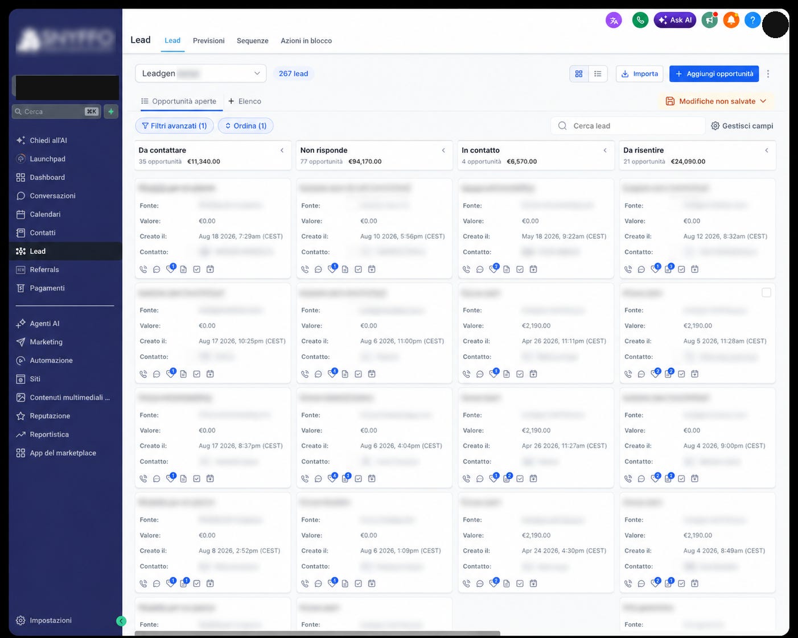Click the 267 lead count badge

(293, 74)
